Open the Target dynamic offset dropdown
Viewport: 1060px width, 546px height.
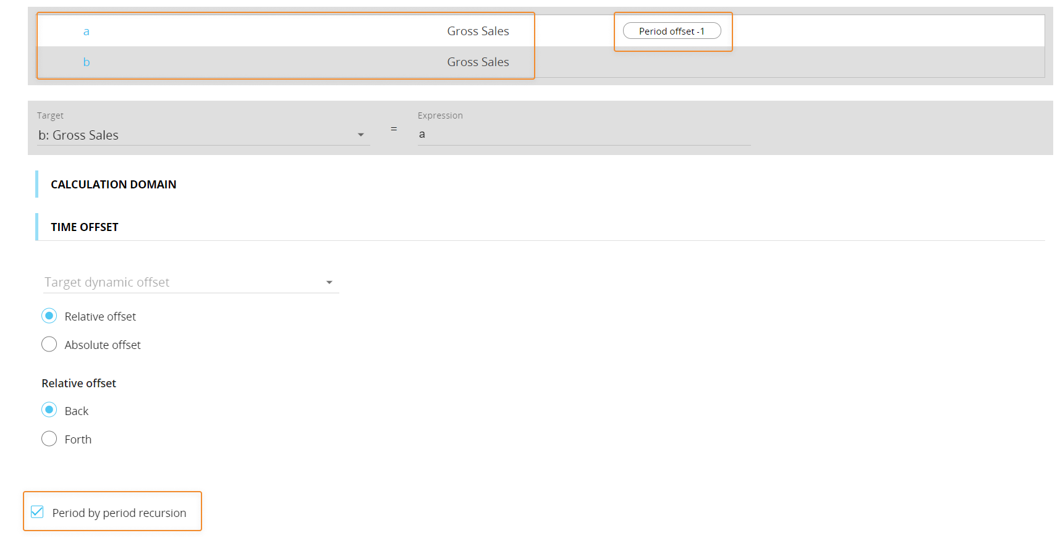coord(185,282)
